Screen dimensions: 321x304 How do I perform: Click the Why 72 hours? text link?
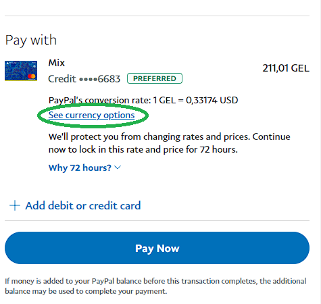(x=80, y=168)
